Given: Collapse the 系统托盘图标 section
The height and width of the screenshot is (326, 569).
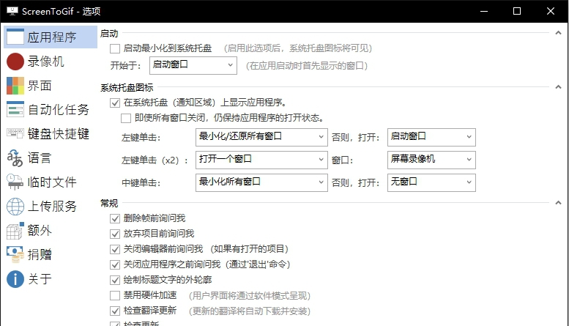Looking at the screenshot, I should pos(559,87).
